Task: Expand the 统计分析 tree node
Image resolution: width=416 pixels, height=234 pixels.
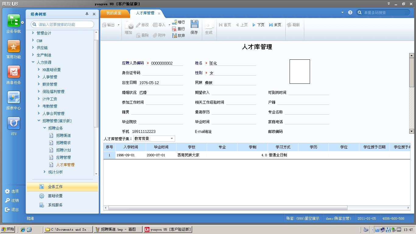Action: click(x=45, y=172)
